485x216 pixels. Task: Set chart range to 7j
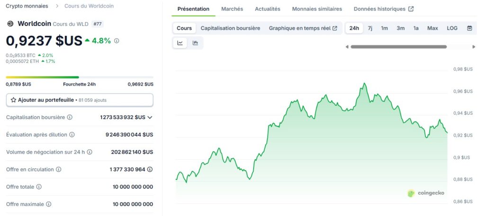pyautogui.click(x=370, y=28)
